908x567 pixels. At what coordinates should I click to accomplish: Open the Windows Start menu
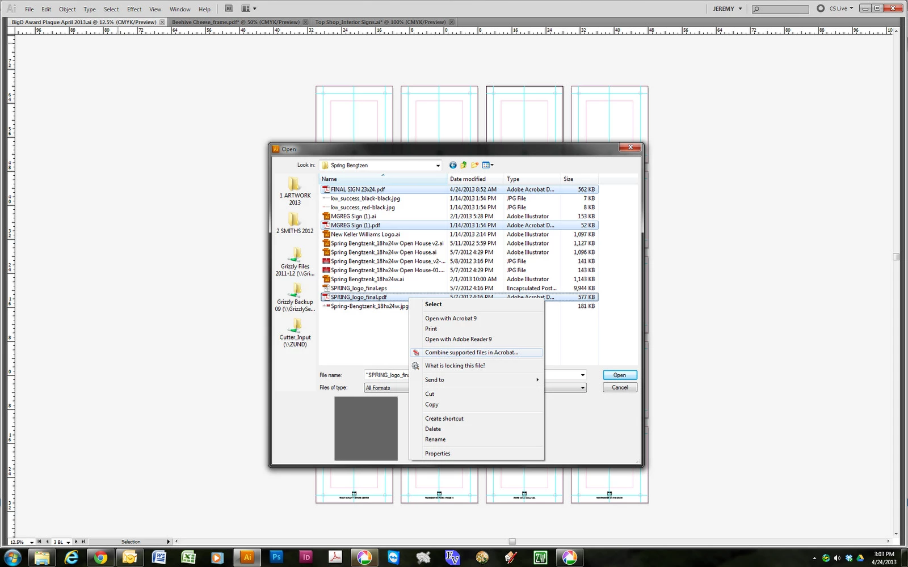click(12, 557)
